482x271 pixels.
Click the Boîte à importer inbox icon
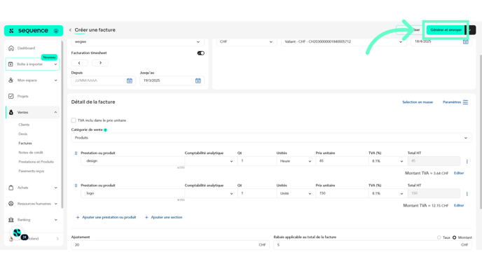coord(11,64)
